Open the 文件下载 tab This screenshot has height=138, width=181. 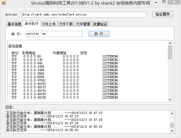(x=66, y=24)
